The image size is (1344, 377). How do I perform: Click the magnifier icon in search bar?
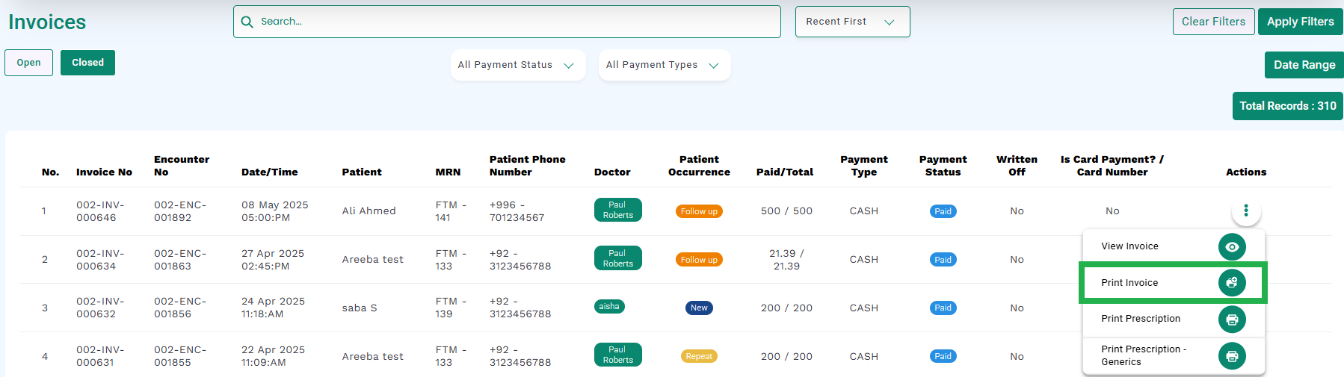(x=247, y=22)
